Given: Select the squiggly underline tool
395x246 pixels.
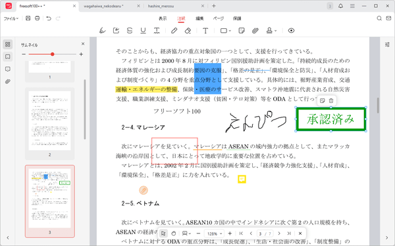Looking at the screenshot, I should (157, 31).
